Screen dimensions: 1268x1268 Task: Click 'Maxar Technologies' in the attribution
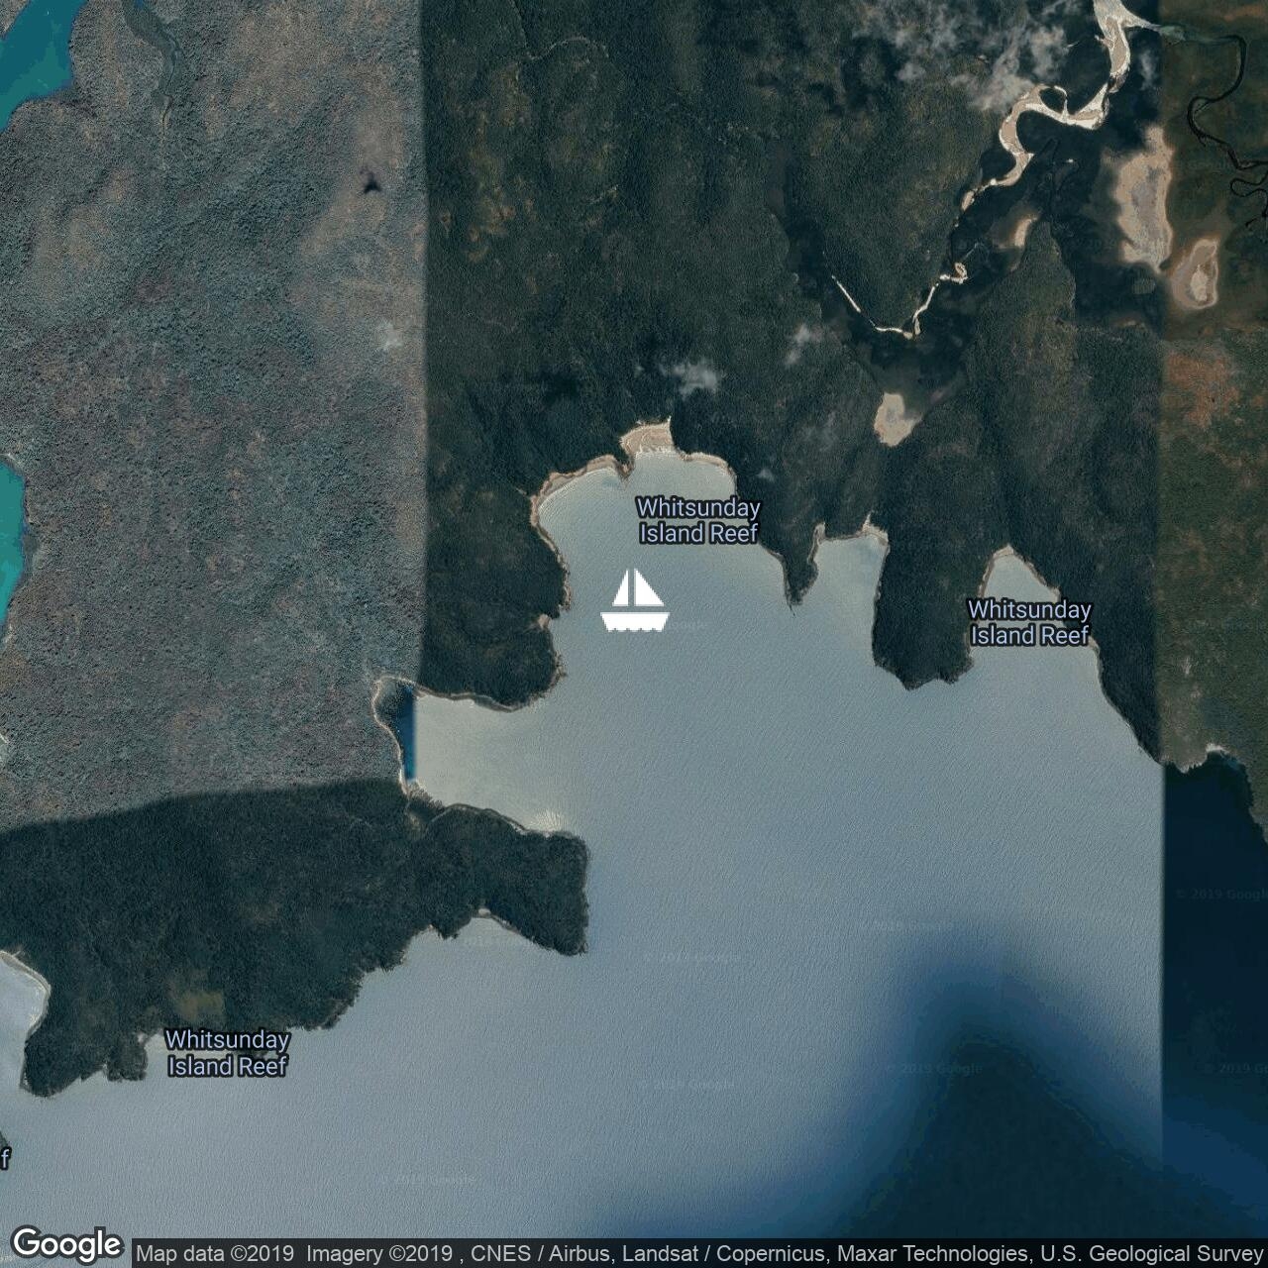pos(932,1254)
